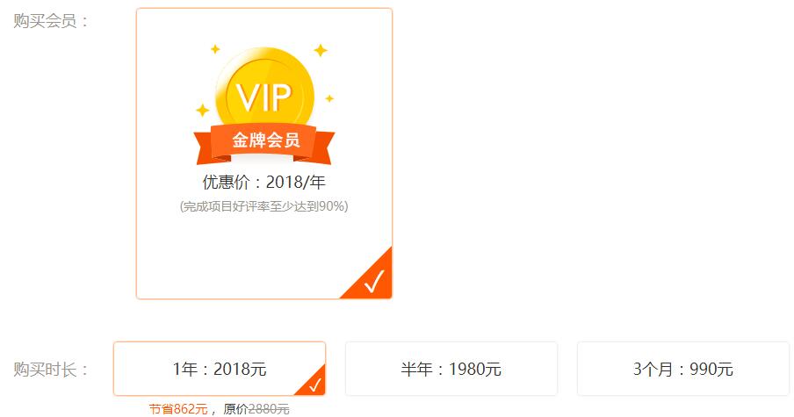Click the 优惠价:2018/年 price text
This screenshot has height=417, width=794.
263,183
